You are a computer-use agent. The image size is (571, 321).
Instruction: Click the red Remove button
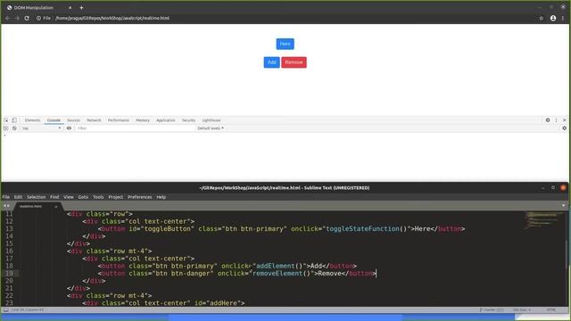[x=294, y=62]
